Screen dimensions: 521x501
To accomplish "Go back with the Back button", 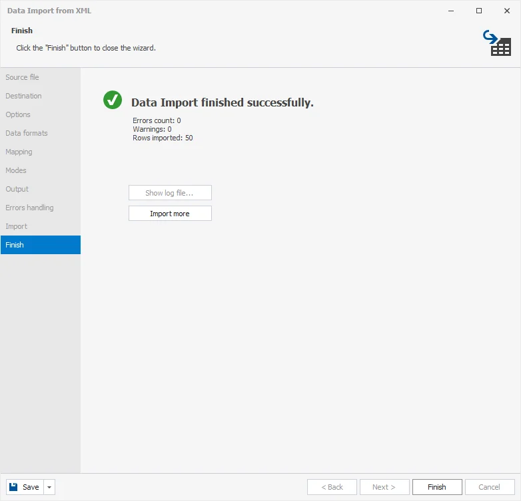I will tap(332, 487).
